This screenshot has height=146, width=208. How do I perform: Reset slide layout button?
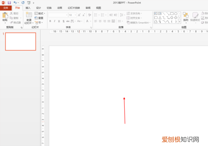pyautogui.click(x=39, y=18)
